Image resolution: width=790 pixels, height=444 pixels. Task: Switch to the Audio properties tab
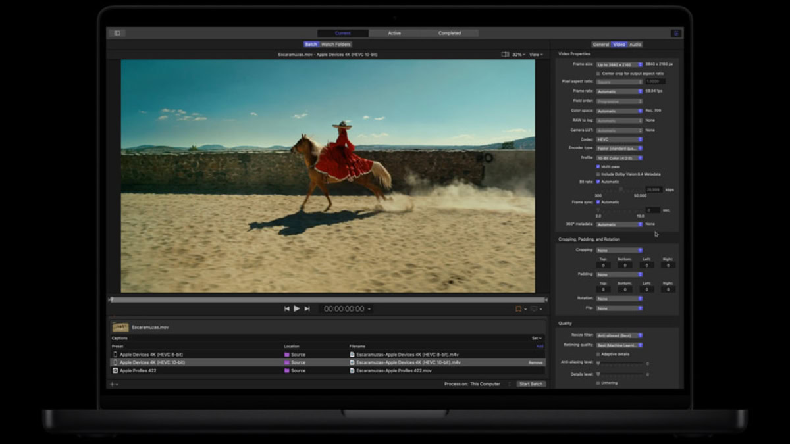(x=635, y=44)
